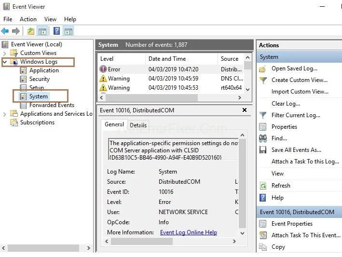Click the blue Help toolbar icon
The height and width of the screenshot is (257, 342).
[57, 31]
